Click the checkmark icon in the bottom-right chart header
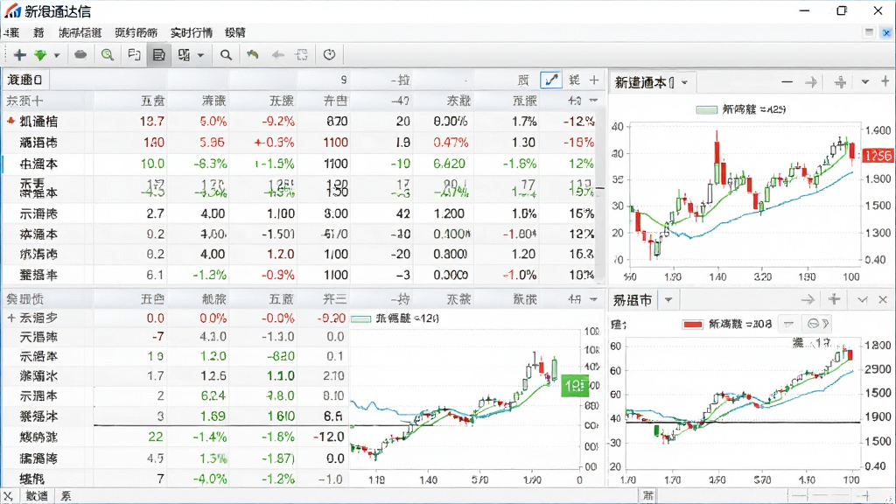The image size is (896, 504). coord(862,299)
